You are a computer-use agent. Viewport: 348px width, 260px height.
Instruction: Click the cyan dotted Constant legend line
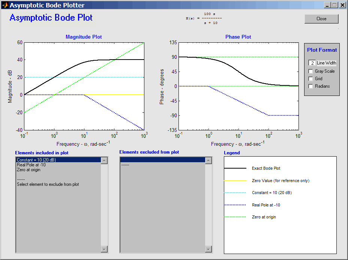click(x=235, y=193)
